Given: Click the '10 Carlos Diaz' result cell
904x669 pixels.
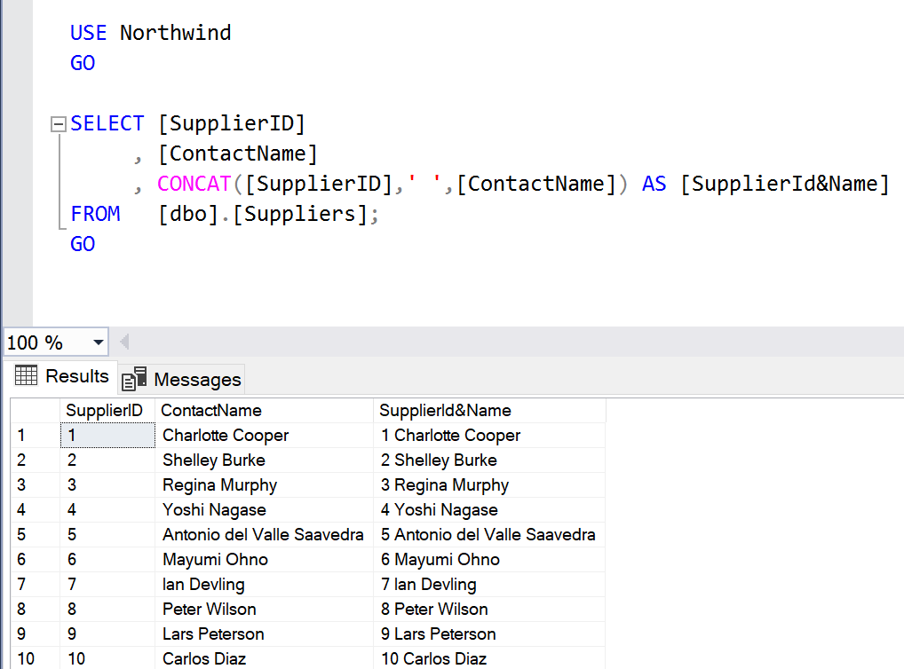Looking at the screenshot, I should click(x=433, y=659).
